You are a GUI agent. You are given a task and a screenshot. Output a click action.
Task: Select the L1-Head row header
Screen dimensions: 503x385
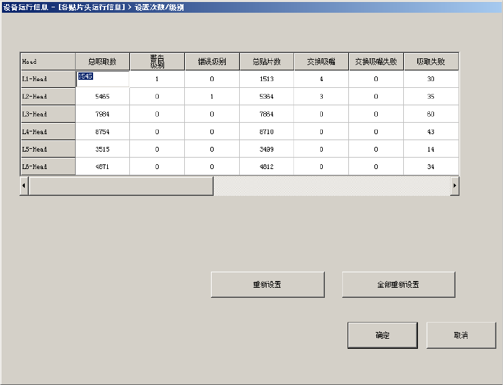[x=48, y=79]
